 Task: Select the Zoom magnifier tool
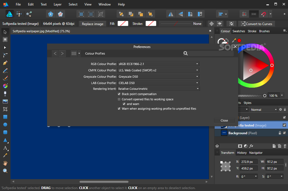click(x=5, y=171)
